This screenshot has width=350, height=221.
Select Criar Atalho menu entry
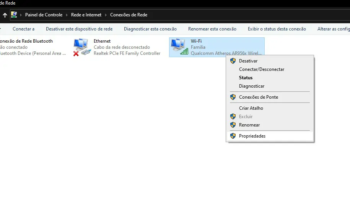click(x=270, y=108)
